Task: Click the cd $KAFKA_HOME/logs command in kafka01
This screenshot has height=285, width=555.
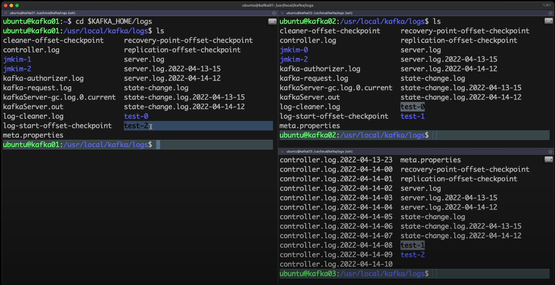Action: (x=114, y=21)
